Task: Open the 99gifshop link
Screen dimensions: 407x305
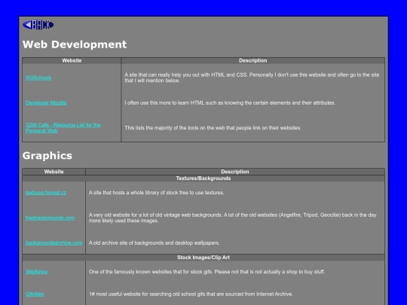Action: [37, 272]
